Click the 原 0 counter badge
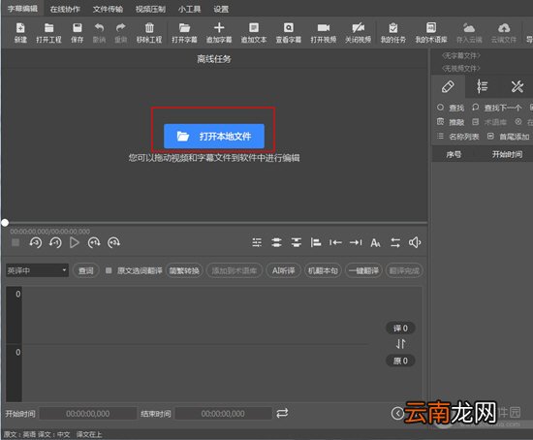 point(400,361)
